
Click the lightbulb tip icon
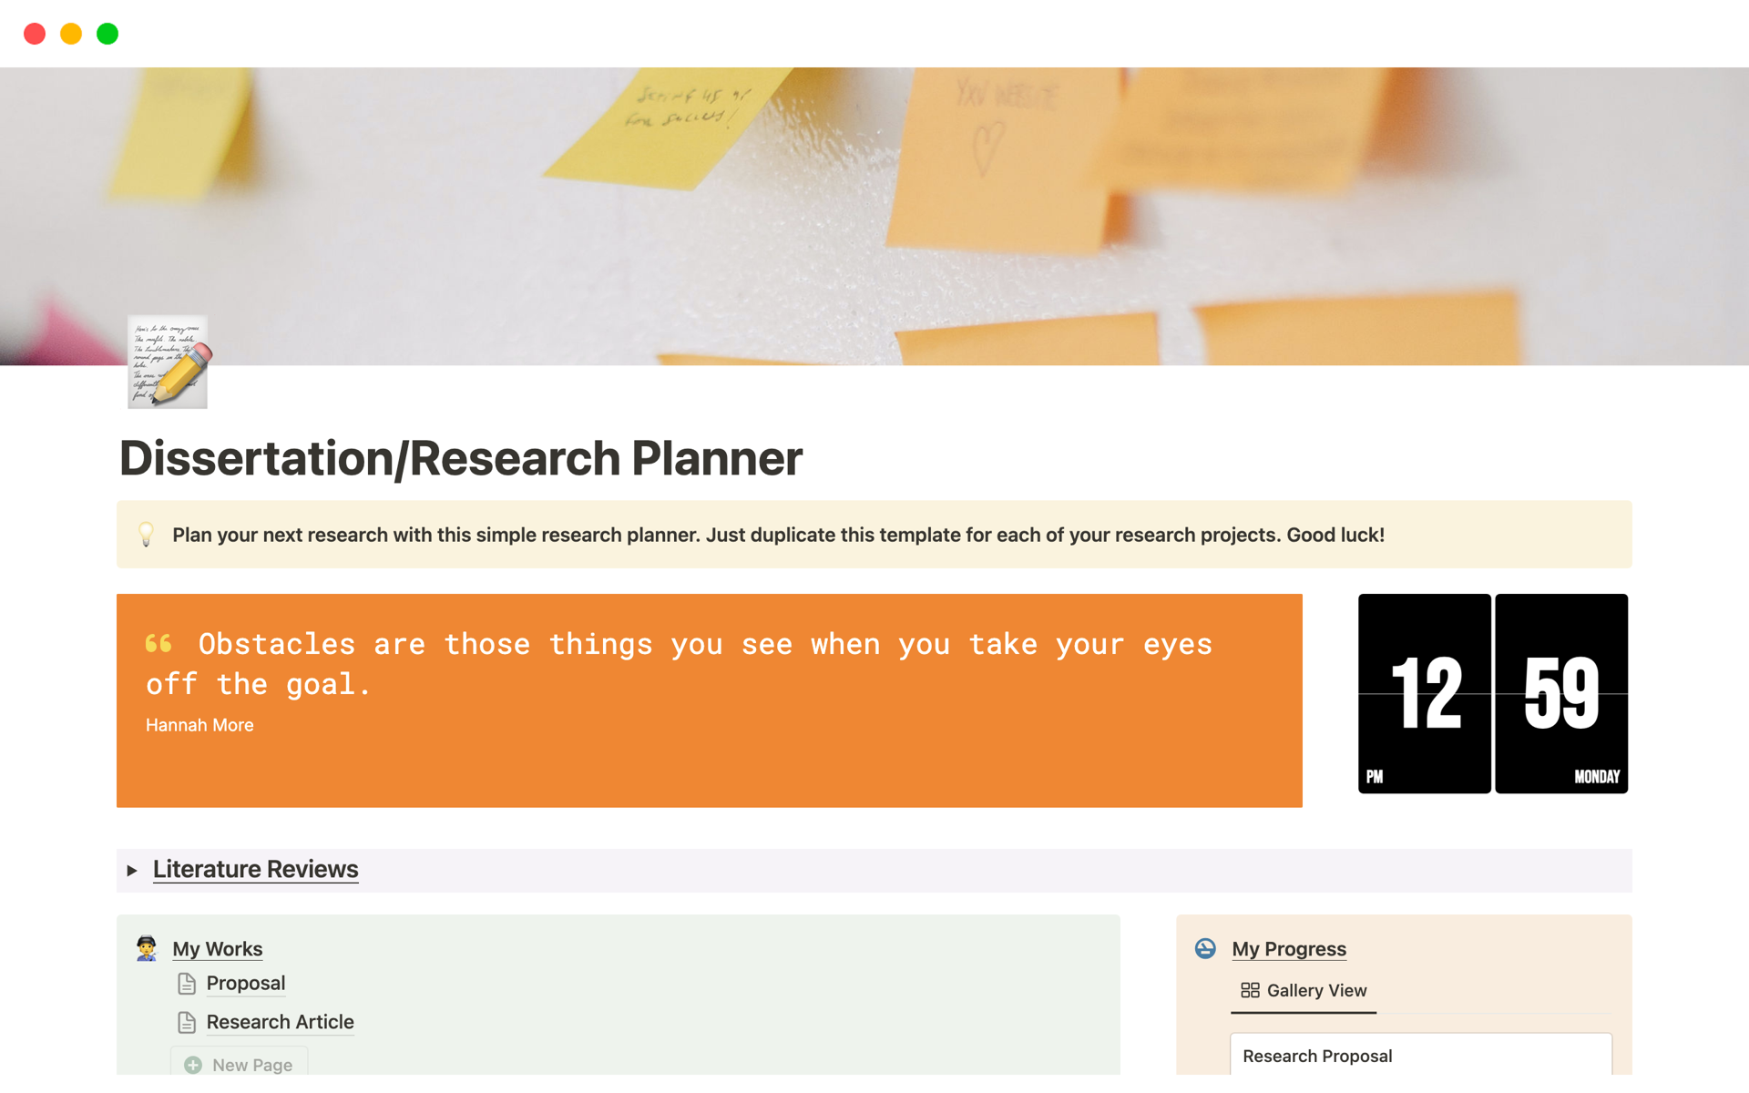tap(146, 534)
